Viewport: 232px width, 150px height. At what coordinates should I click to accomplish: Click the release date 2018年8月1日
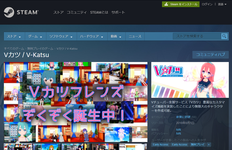coord(185,123)
